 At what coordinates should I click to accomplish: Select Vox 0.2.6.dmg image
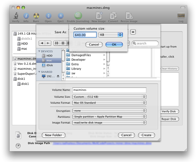tap(25, 64)
